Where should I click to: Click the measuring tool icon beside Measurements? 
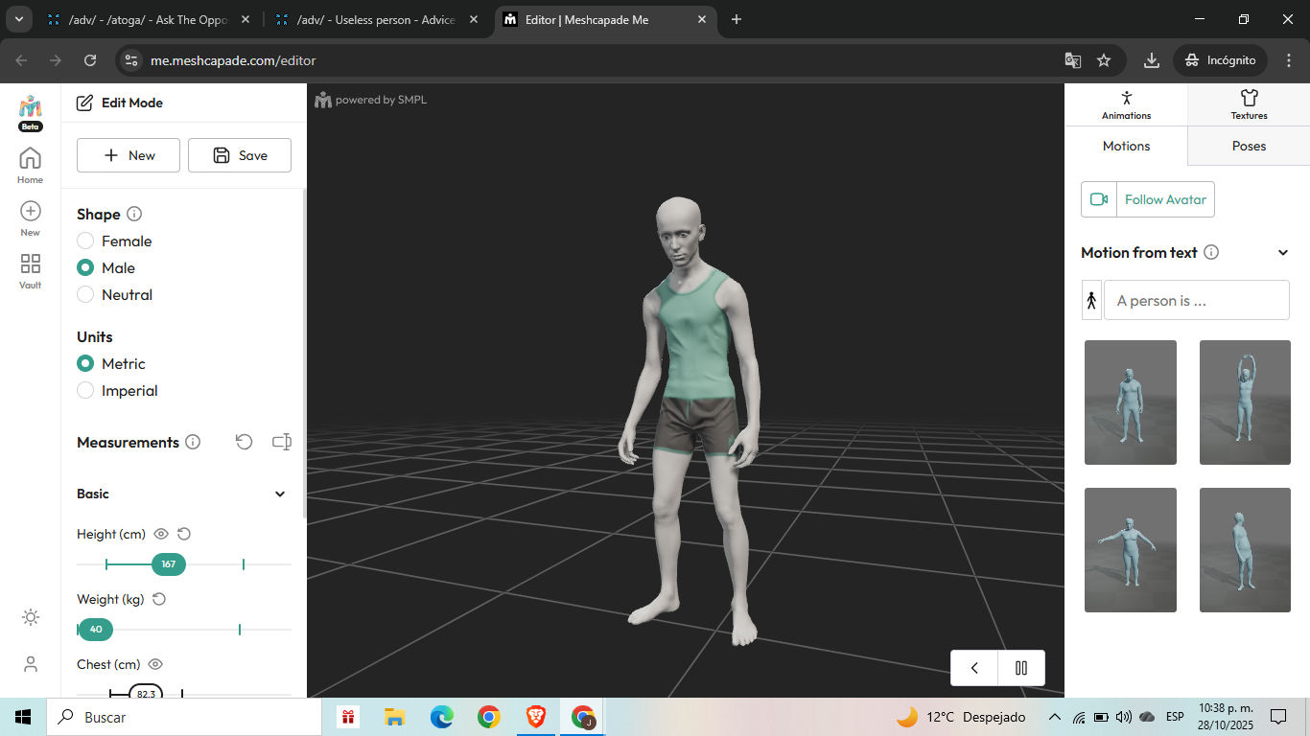[x=281, y=442]
